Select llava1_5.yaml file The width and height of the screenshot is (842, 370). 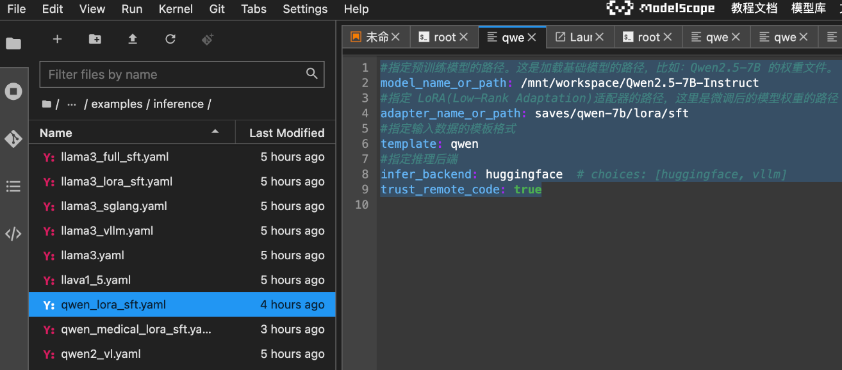click(x=182, y=280)
